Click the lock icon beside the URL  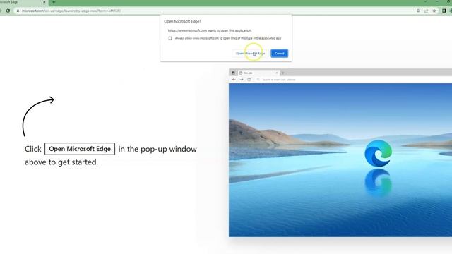click(x=18, y=11)
